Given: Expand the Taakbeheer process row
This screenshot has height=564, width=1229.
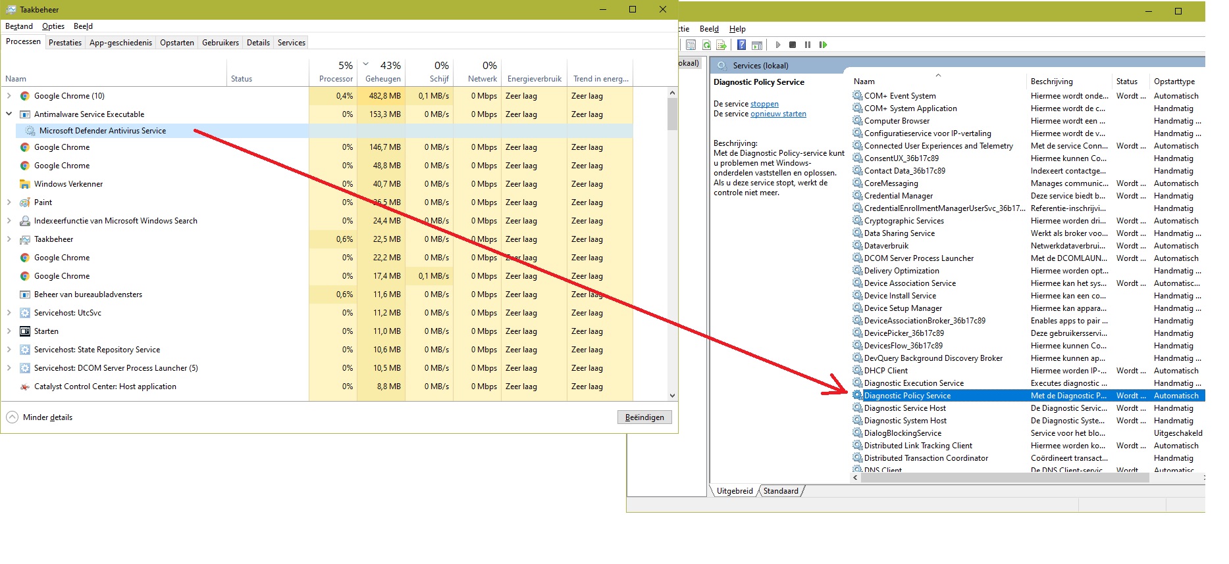Looking at the screenshot, I should pyautogui.click(x=9, y=239).
